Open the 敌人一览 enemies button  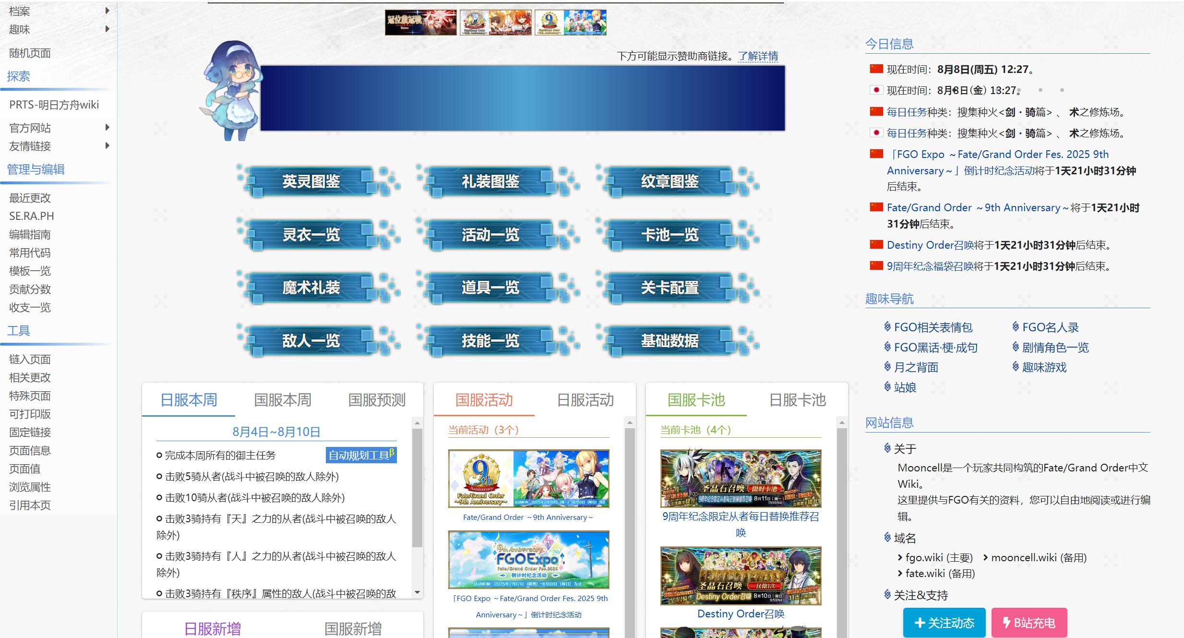[x=318, y=340]
